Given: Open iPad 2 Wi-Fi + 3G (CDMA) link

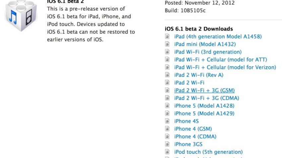Looking at the screenshot, I should point(207,98).
